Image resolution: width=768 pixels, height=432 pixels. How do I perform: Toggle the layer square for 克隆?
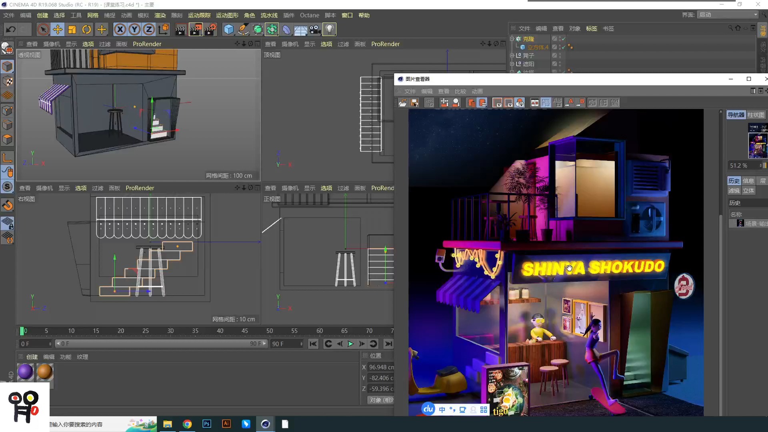554,39
